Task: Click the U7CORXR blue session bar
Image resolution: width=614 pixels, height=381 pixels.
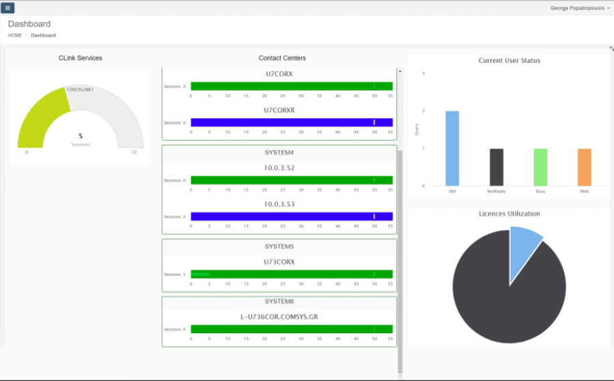Action: point(292,122)
